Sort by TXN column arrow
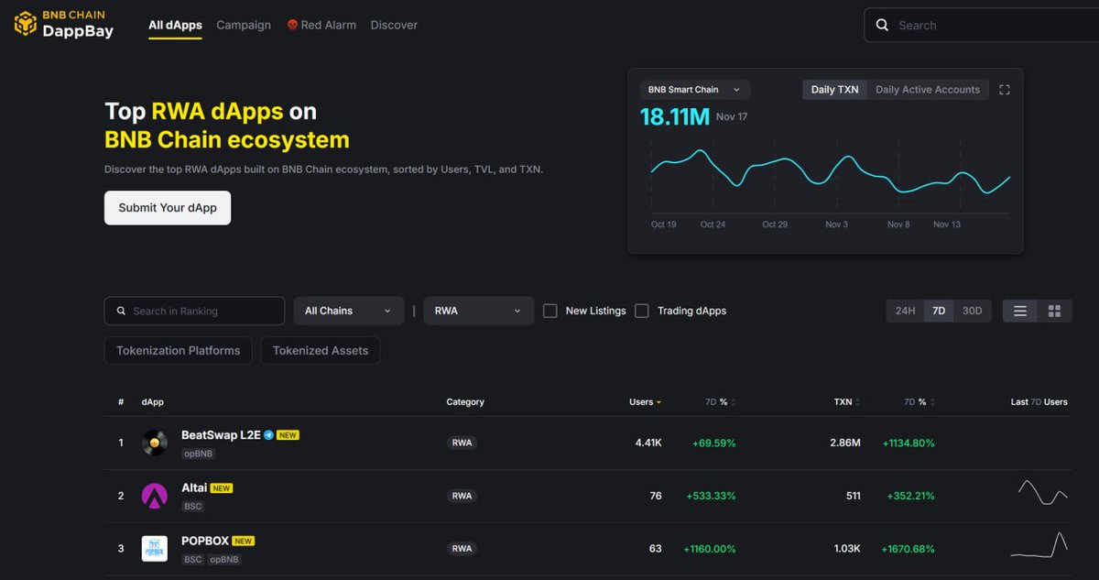 pos(859,402)
